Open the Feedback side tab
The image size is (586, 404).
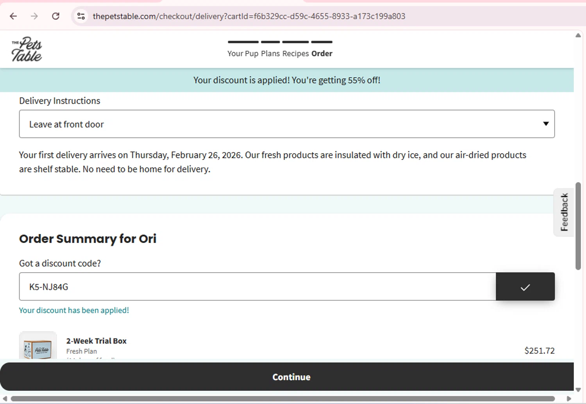point(564,212)
